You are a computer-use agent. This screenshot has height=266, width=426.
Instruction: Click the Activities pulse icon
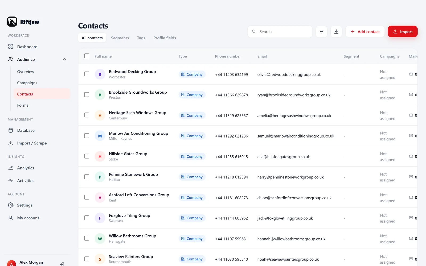[11, 180]
